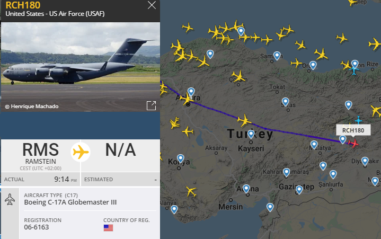Select the registration number 06-6163
The height and width of the screenshot is (239, 381).
(x=37, y=227)
